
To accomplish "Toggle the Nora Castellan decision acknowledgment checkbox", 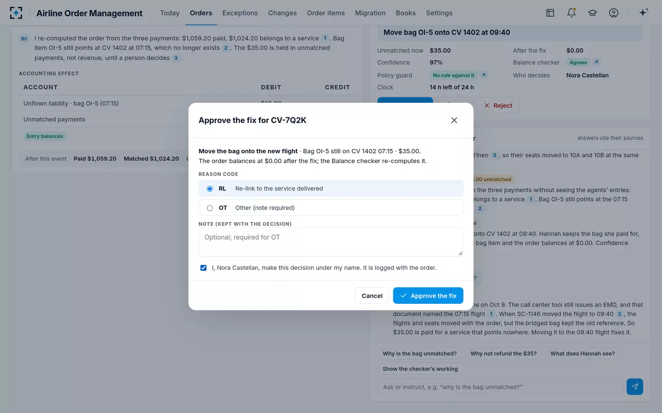I will pos(203,268).
